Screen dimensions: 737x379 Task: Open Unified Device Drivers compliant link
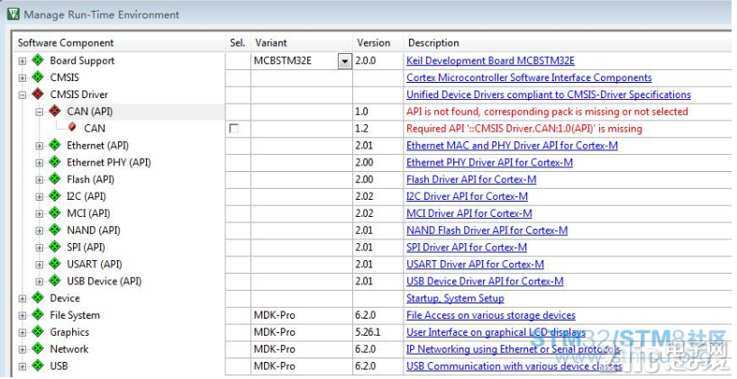pos(549,95)
